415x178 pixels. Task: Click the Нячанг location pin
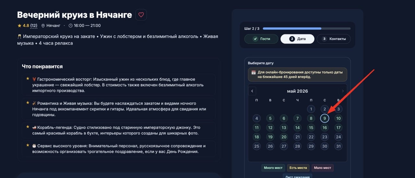[43, 26]
